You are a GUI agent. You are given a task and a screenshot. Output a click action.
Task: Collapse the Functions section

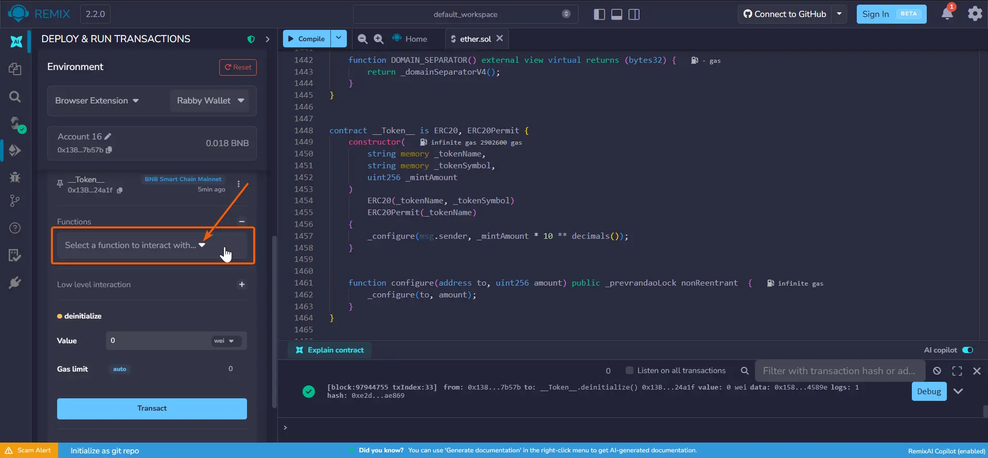(x=241, y=221)
